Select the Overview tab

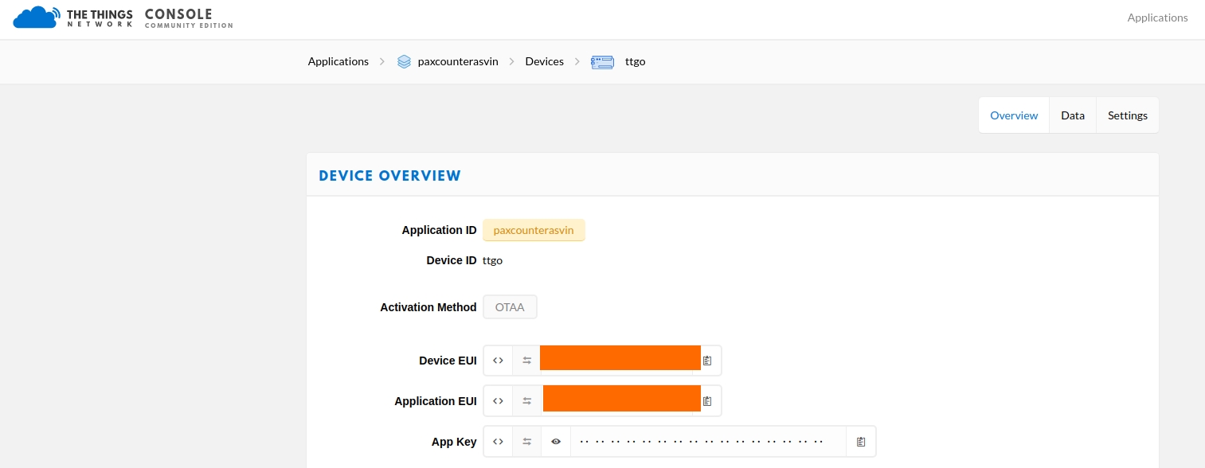[x=1014, y=115]
